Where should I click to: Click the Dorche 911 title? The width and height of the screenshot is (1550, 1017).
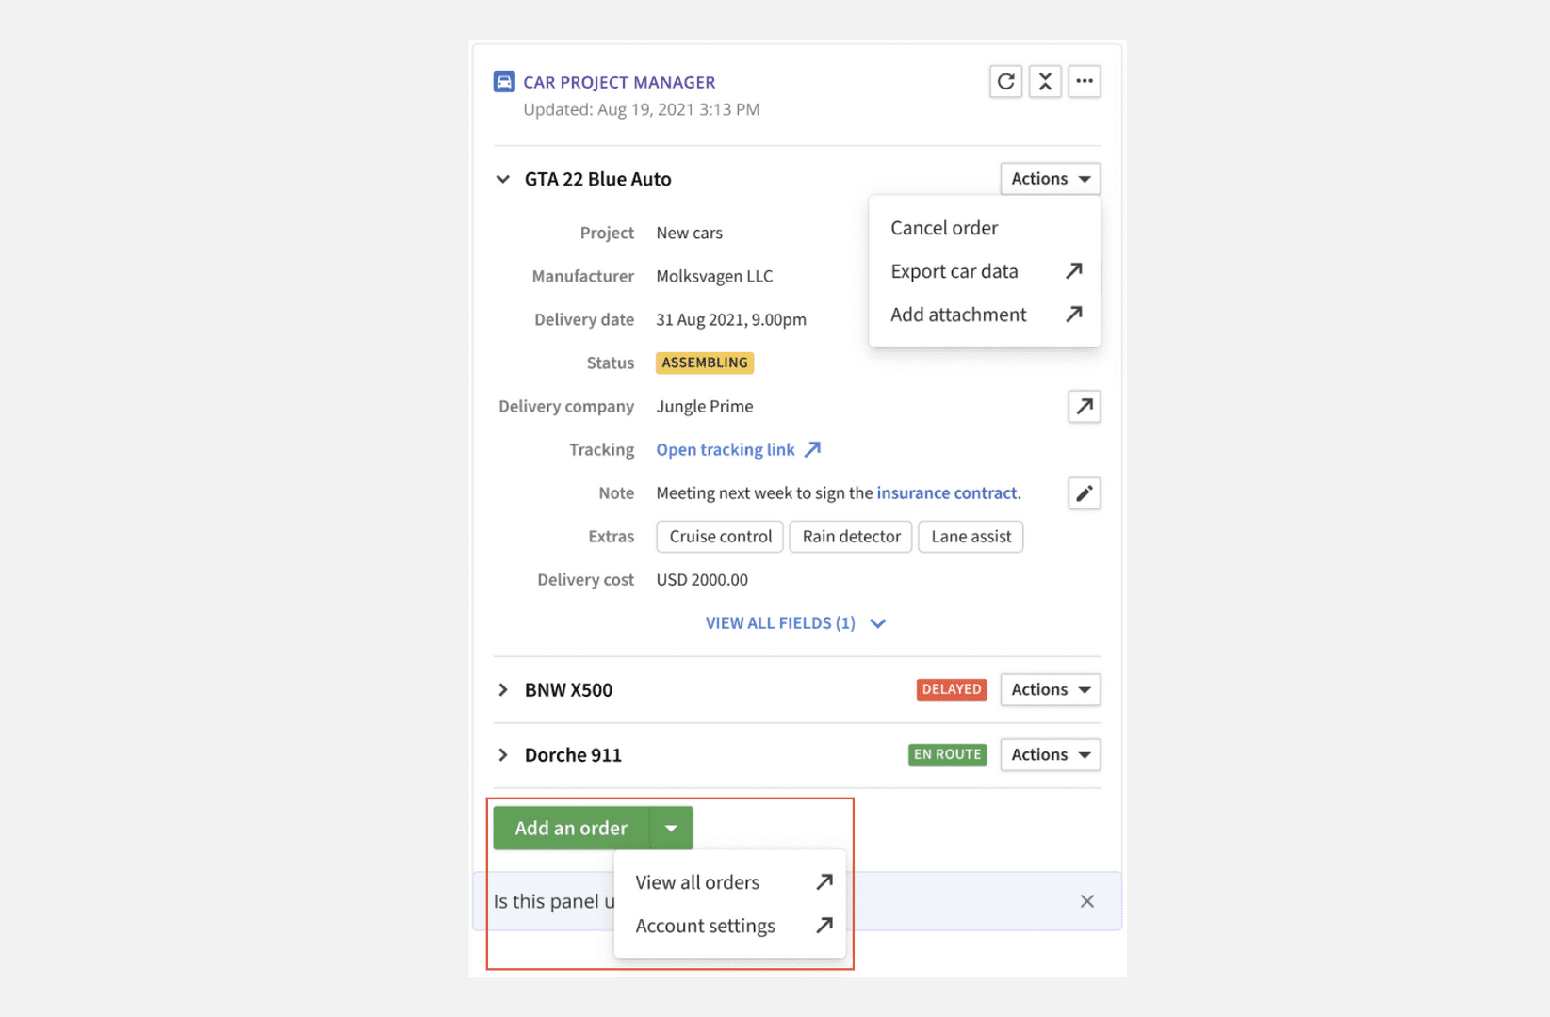pos(573,755)
